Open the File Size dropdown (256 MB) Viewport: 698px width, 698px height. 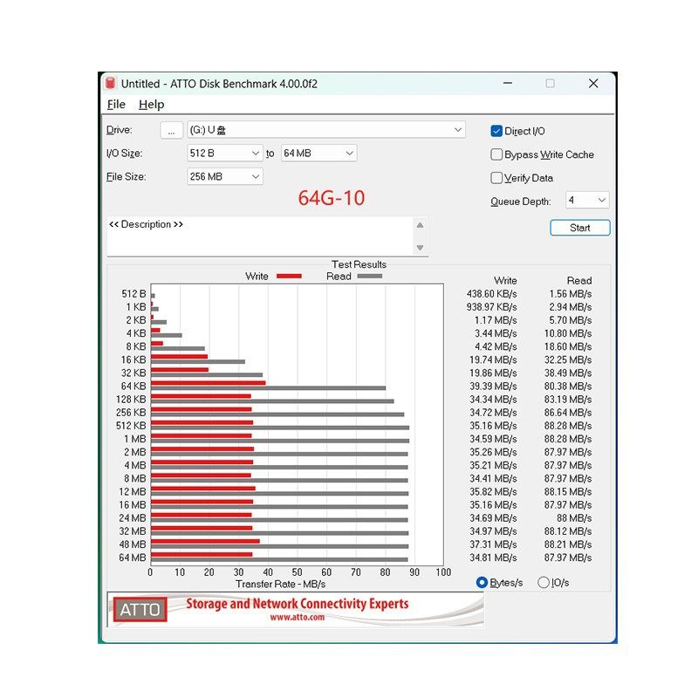[225, 177]
